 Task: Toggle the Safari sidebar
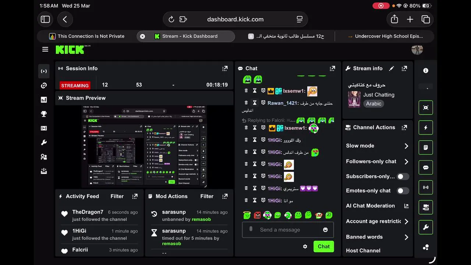pyautogui.click(x=45, y=20)
